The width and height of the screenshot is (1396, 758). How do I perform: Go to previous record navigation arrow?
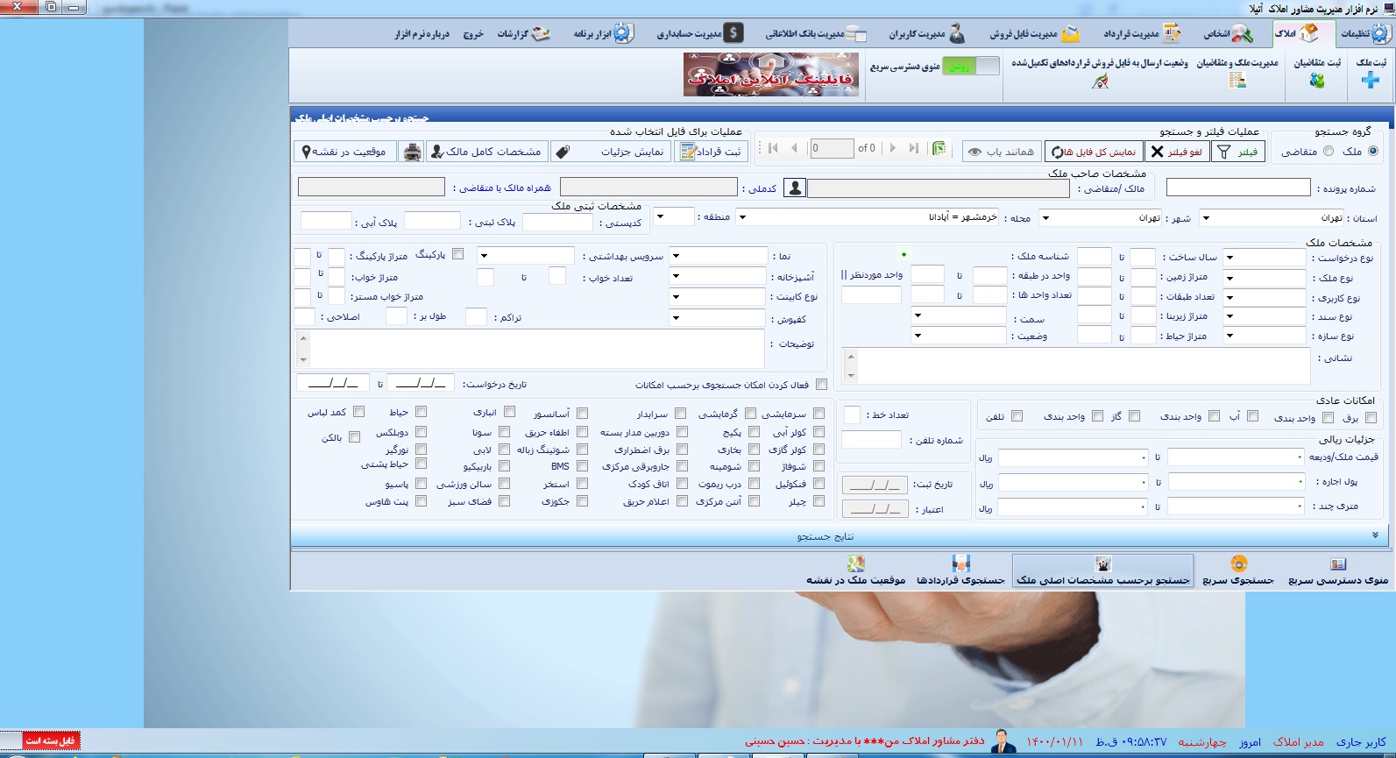tap(794, 148)
